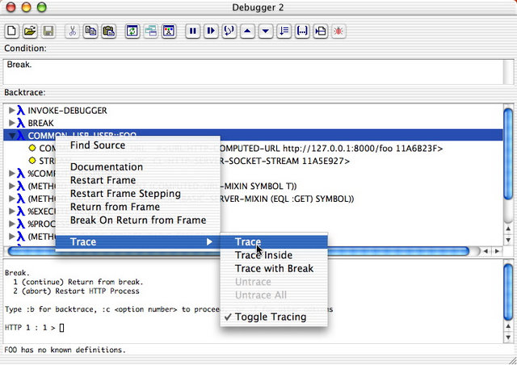
Task: Save with the floppy disk icon
Action: pos(48,31)
